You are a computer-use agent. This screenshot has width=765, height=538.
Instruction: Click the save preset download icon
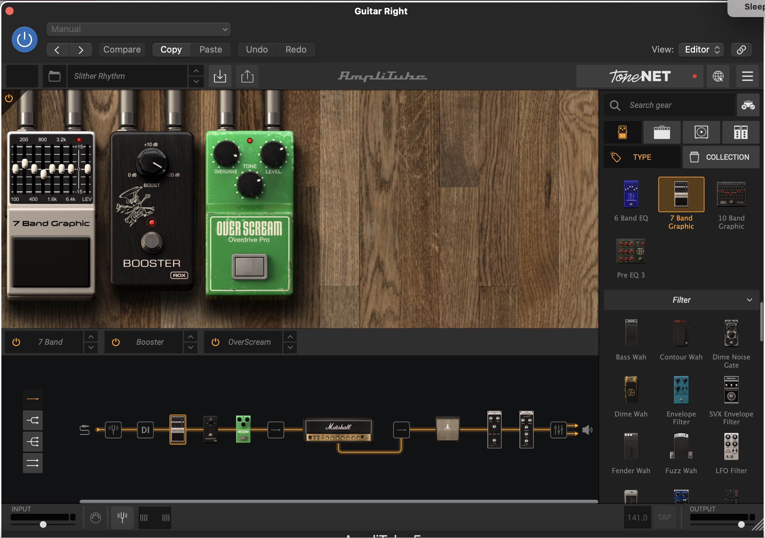click(x=220, y=76)
